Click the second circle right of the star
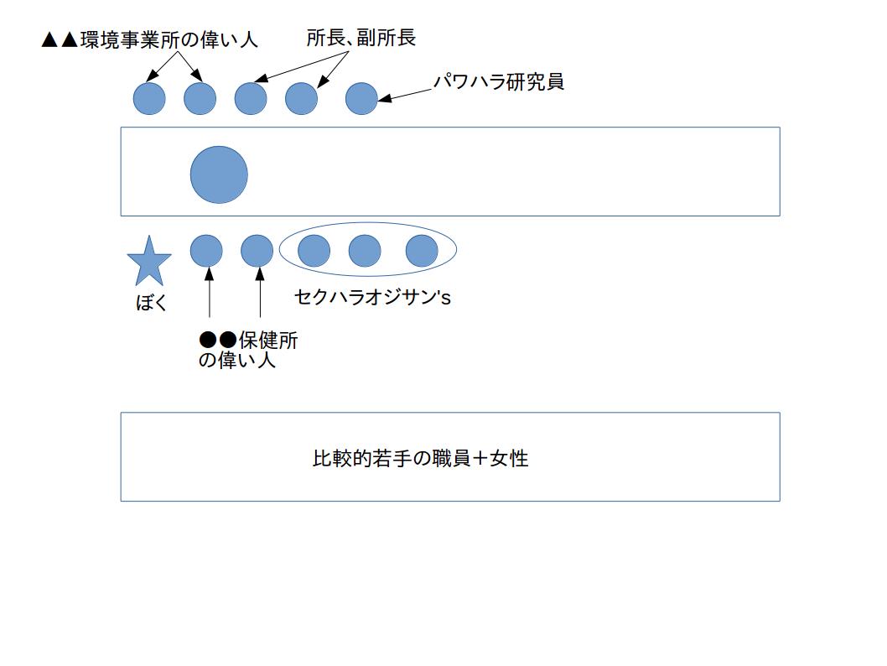Image resolution: width=887 pixels, height=666 pixels. [257, 251]
